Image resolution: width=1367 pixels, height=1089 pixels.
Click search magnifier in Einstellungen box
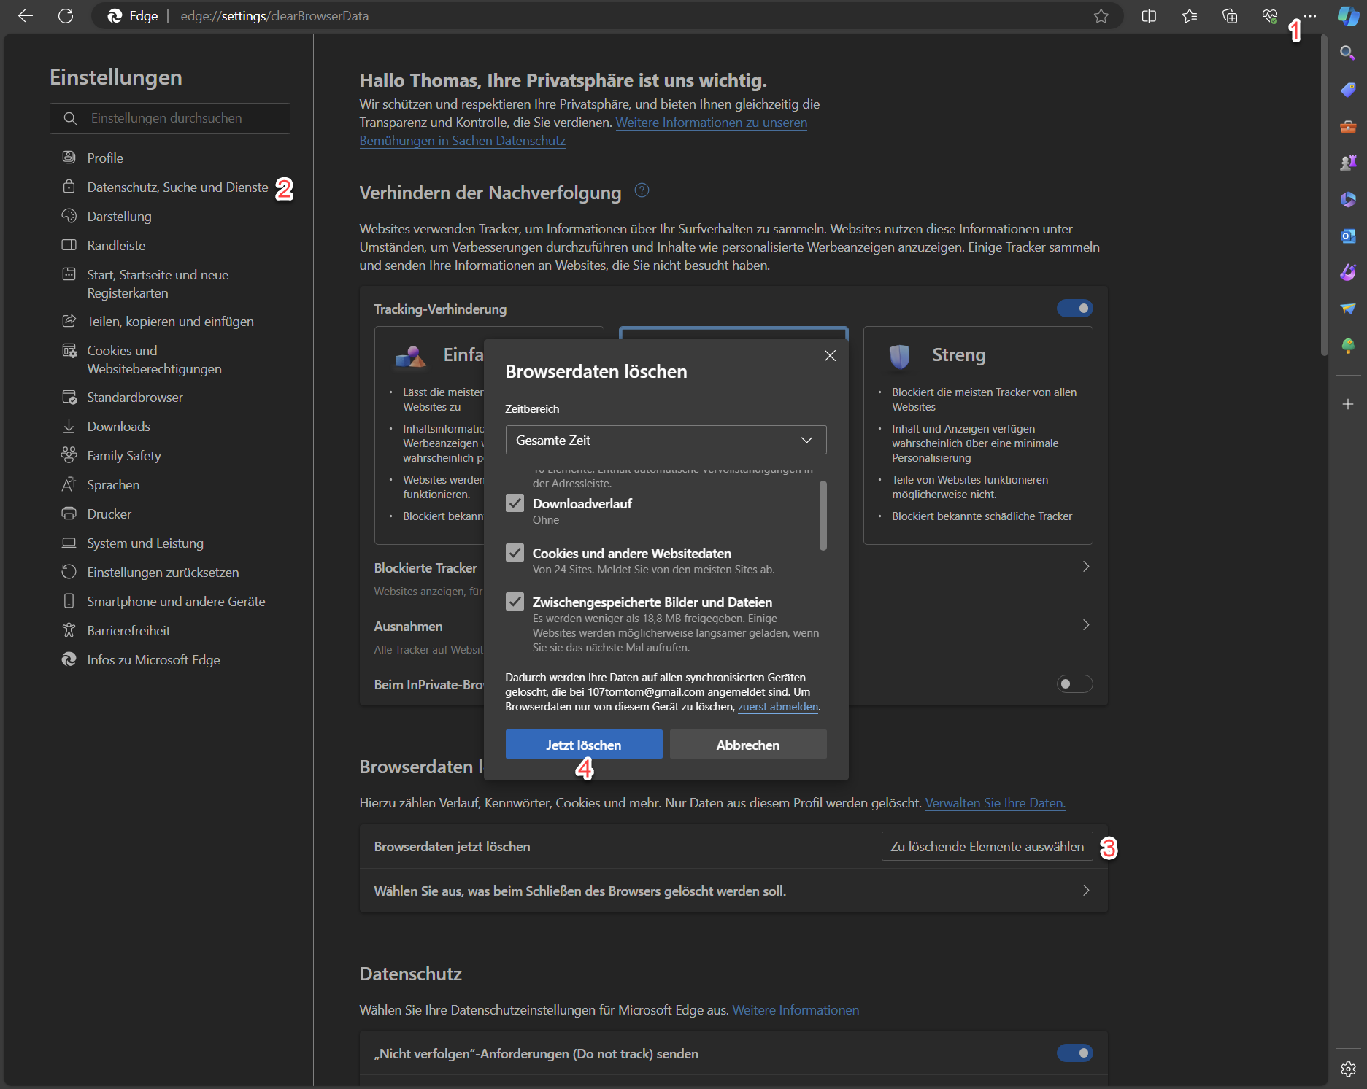pyautogui.click(x=70, y=118)
